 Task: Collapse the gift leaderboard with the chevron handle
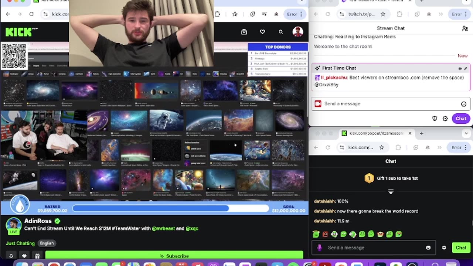point(391,192)
